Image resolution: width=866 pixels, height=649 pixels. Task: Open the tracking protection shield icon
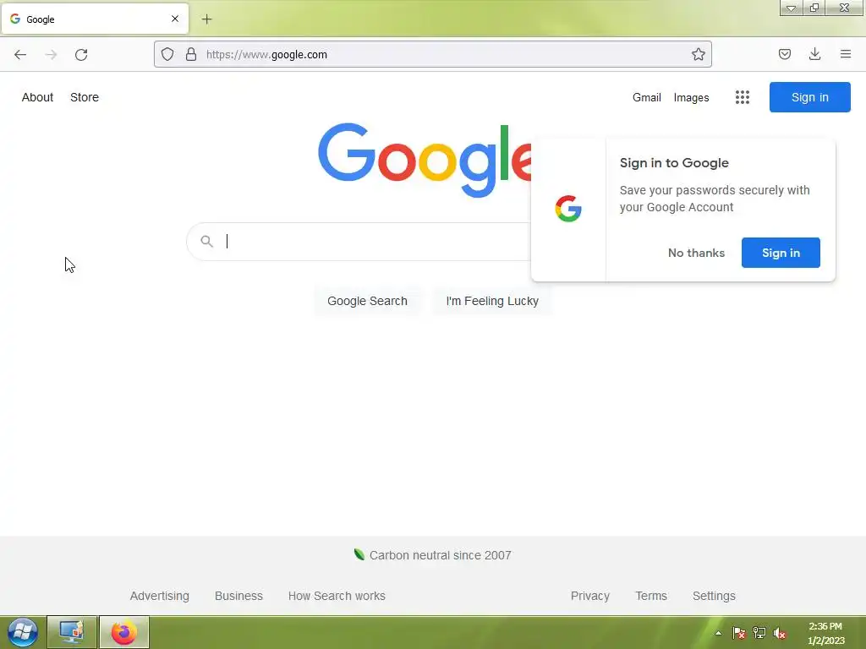pos(167,54)
